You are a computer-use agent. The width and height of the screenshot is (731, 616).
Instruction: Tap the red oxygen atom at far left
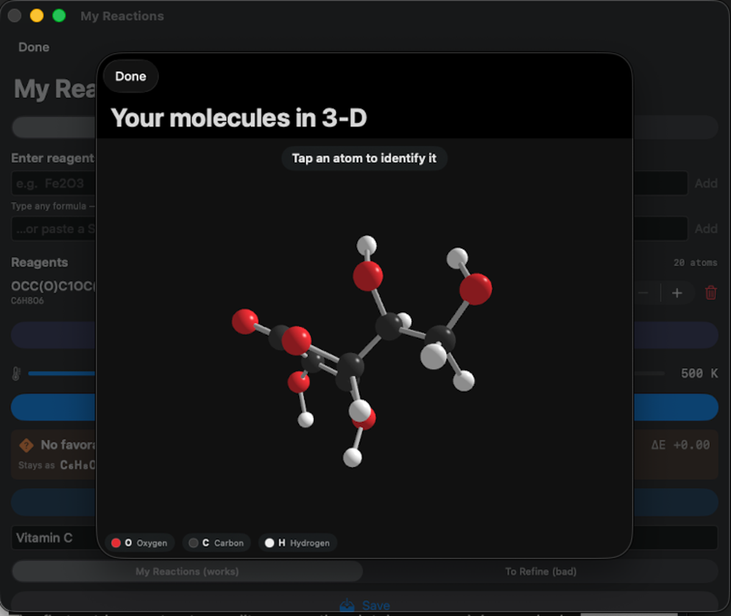pos(245,321)
